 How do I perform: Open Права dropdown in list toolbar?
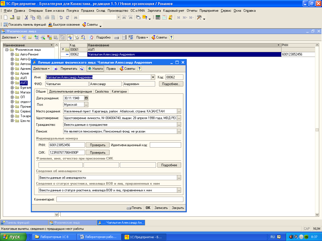click(x=142, y=37)
